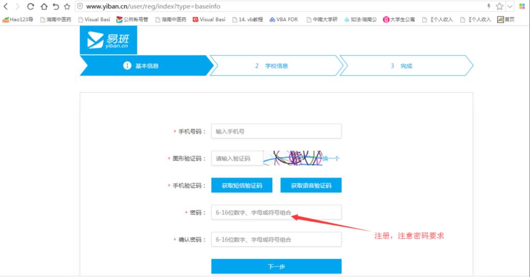Click the undo/restore tab arrow icon
The image size is (530, 277).
pos(55,7)
